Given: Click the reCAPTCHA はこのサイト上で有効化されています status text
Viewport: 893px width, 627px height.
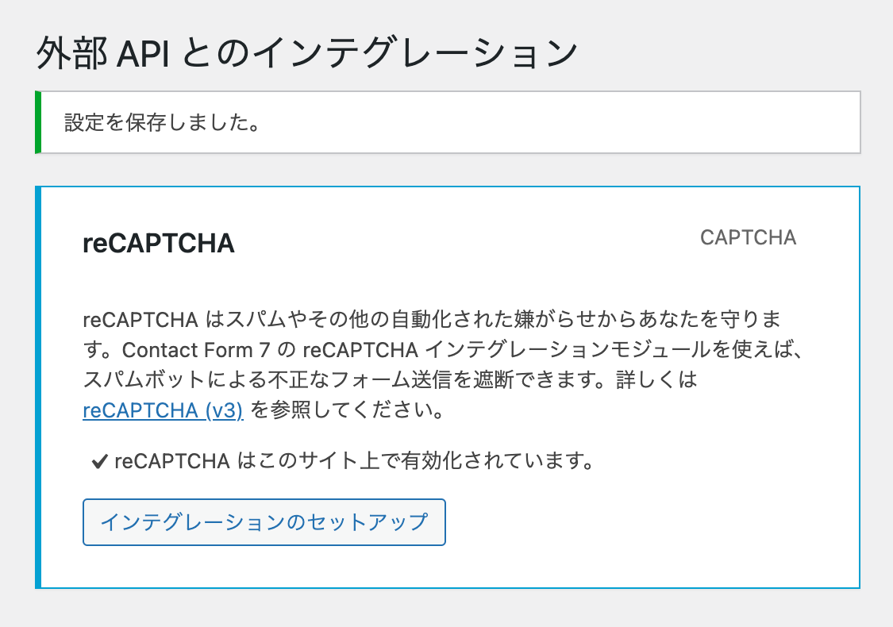Looking at the screenshot, I should tap(354, 461).
